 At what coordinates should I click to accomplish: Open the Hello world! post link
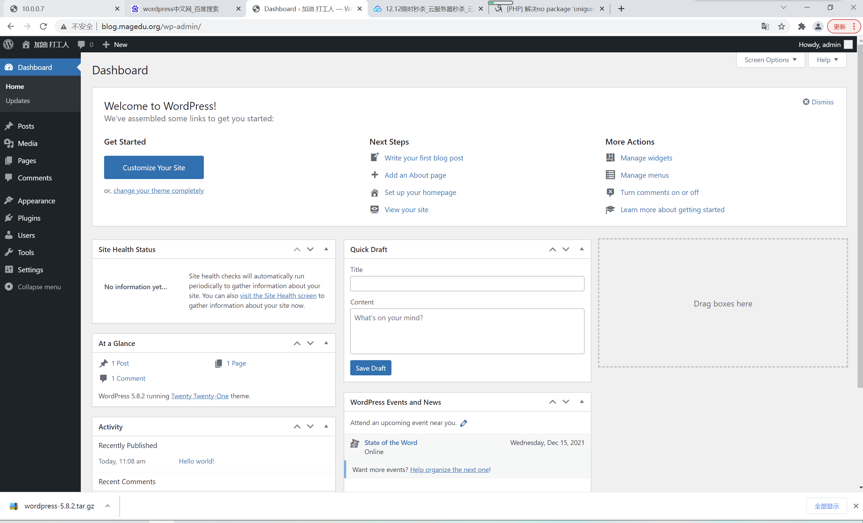196,461
